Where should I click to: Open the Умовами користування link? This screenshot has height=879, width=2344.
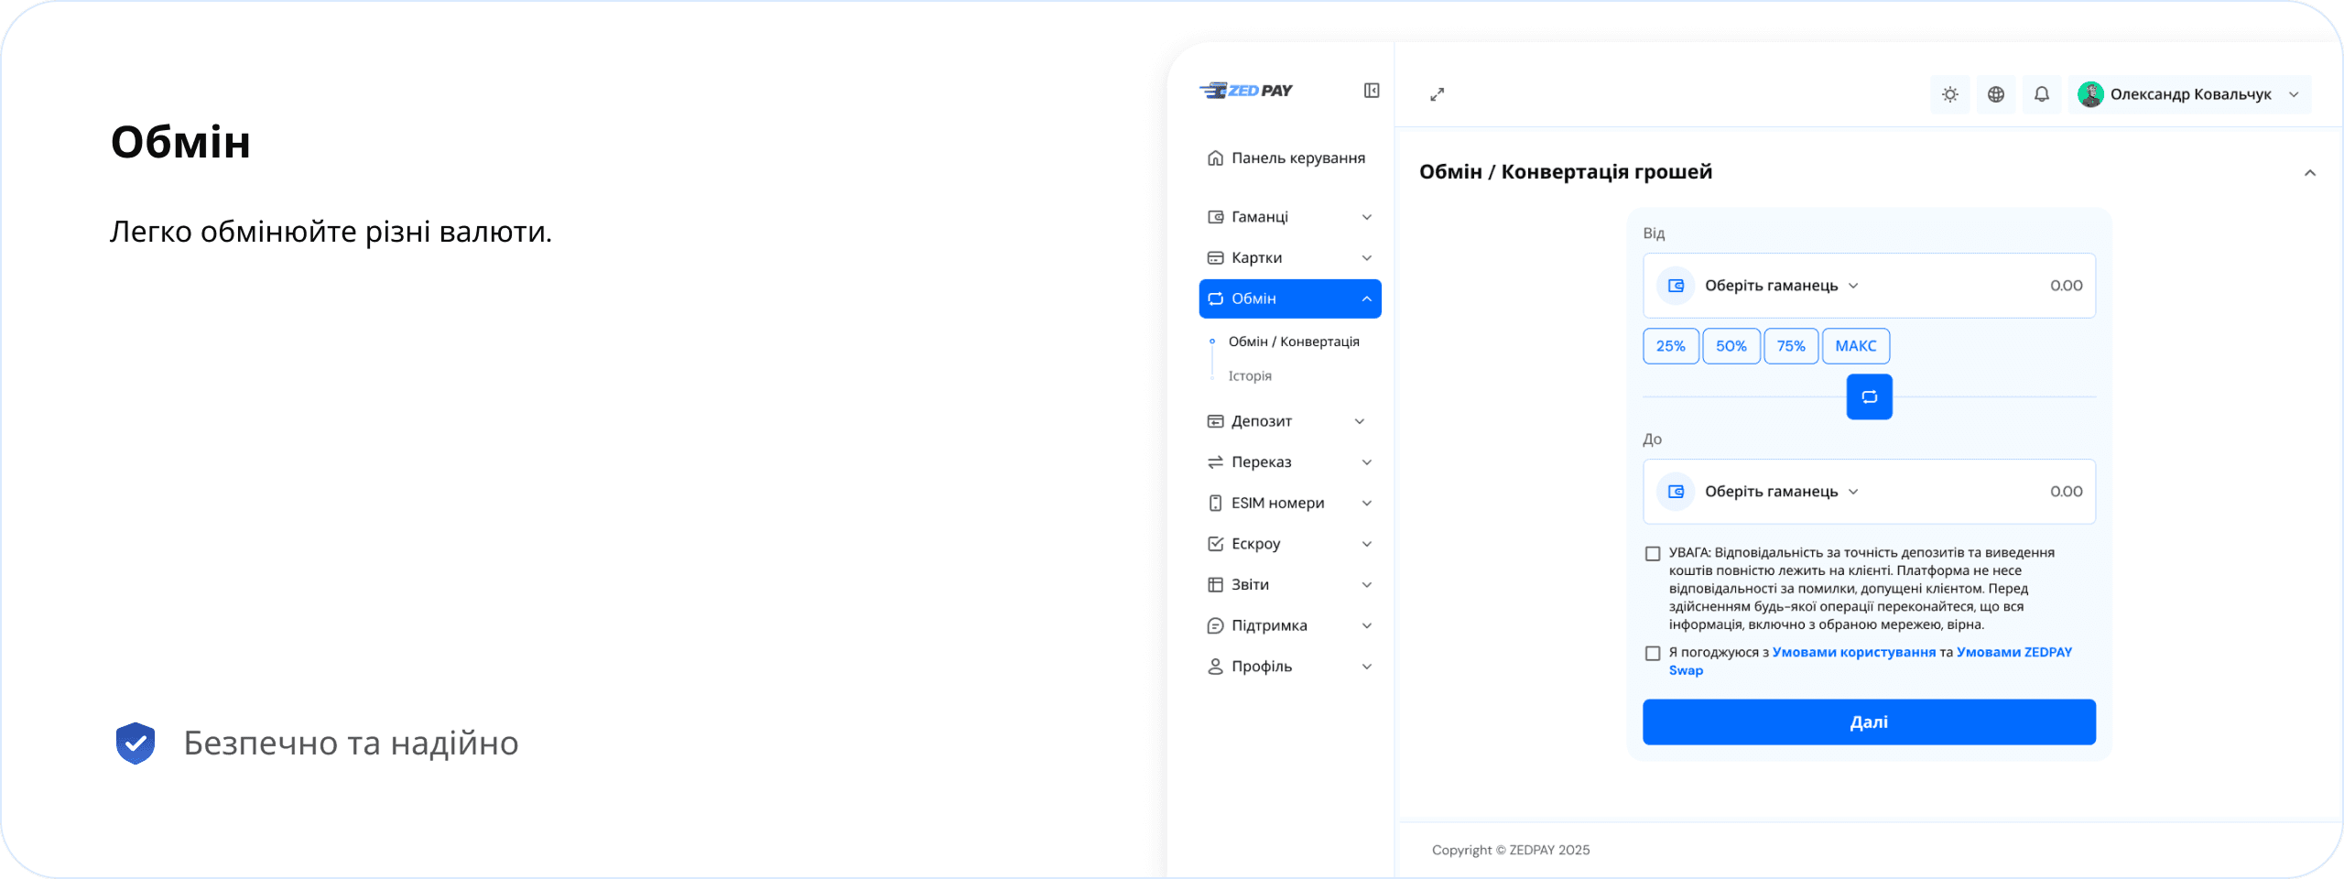(1853, 653)
